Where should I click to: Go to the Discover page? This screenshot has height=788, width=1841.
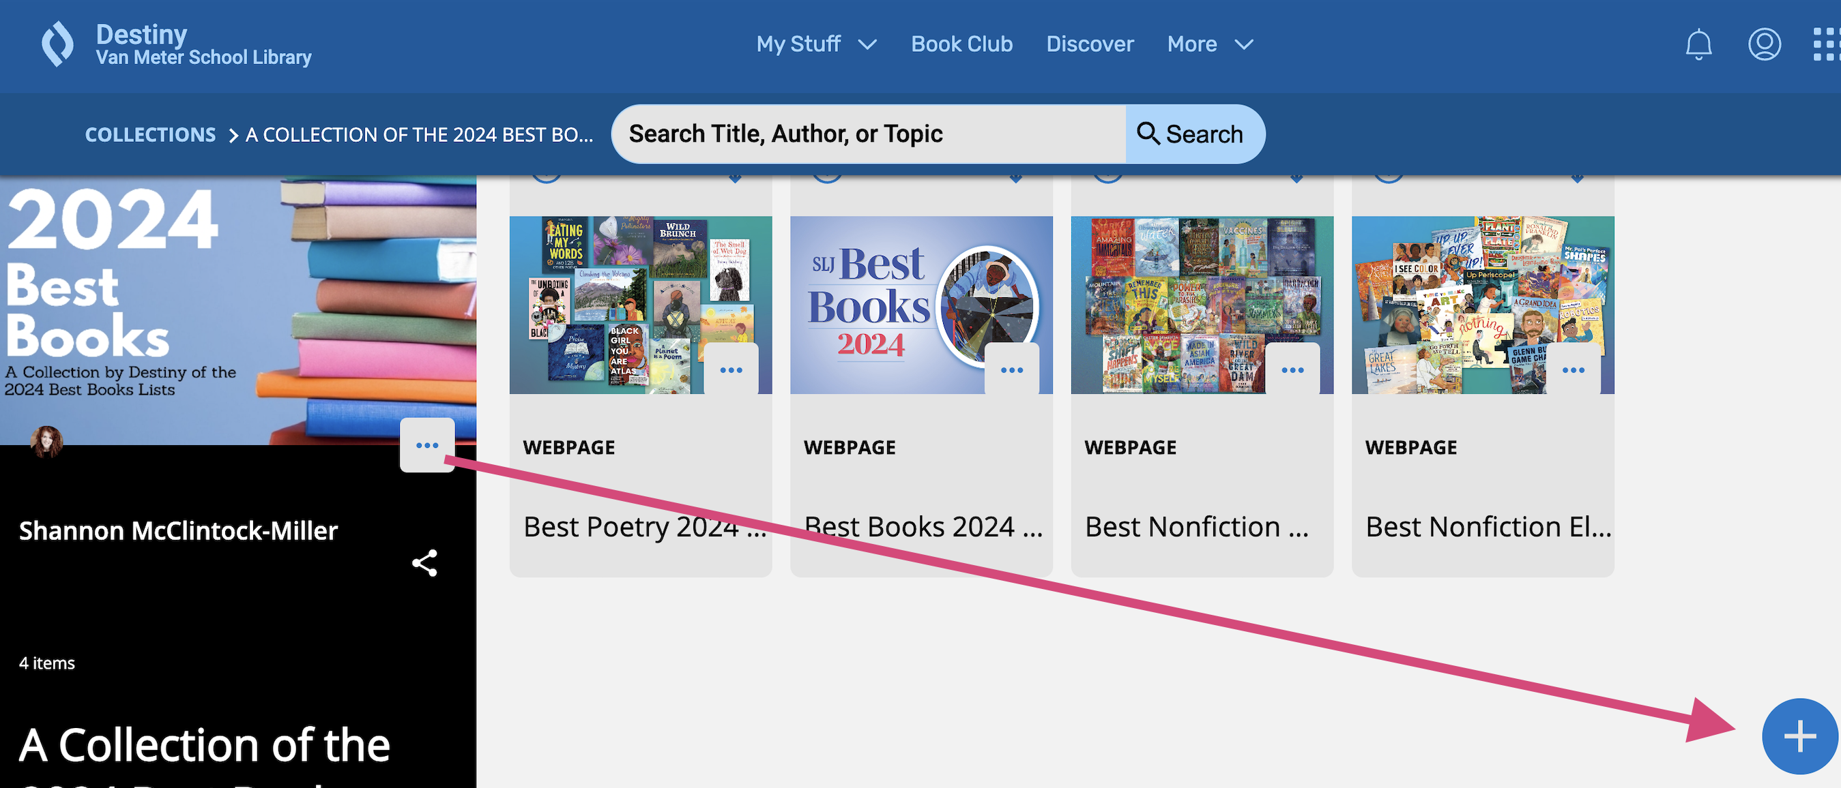click(1089, 44)
